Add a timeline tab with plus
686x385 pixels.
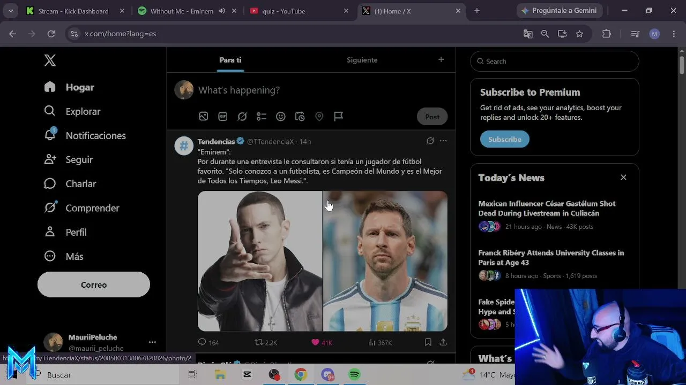click(441, 60)
